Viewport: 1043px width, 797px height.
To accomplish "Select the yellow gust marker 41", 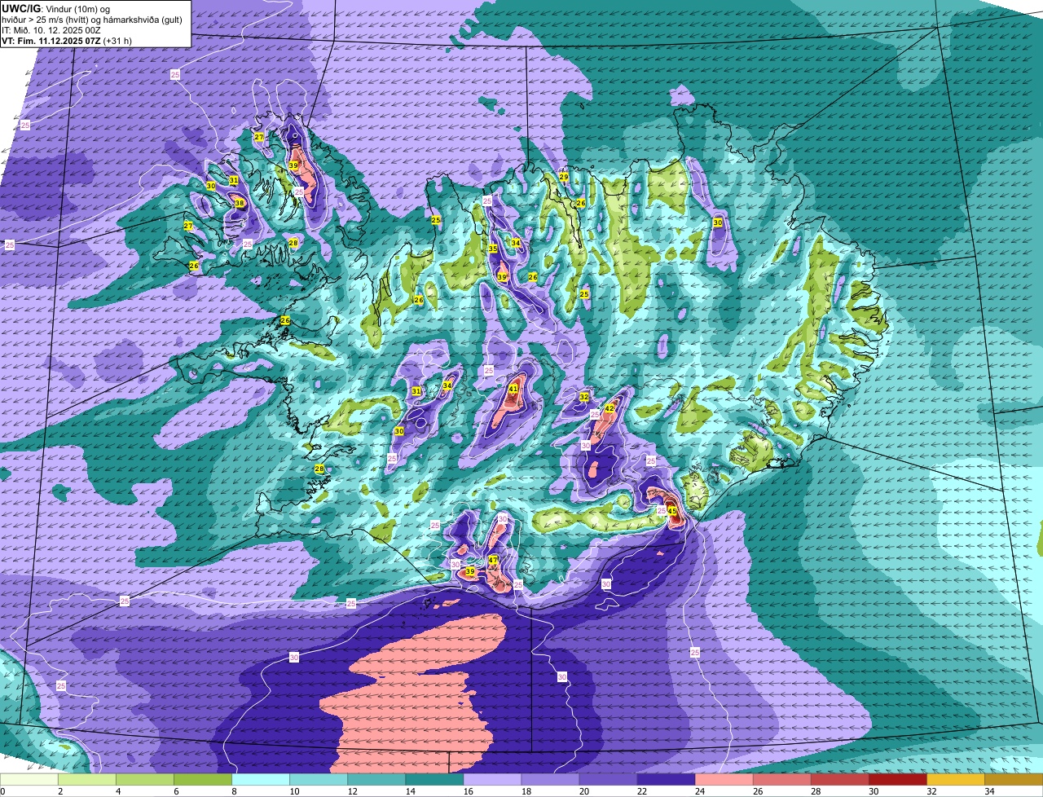I will [x=513, y=390].
